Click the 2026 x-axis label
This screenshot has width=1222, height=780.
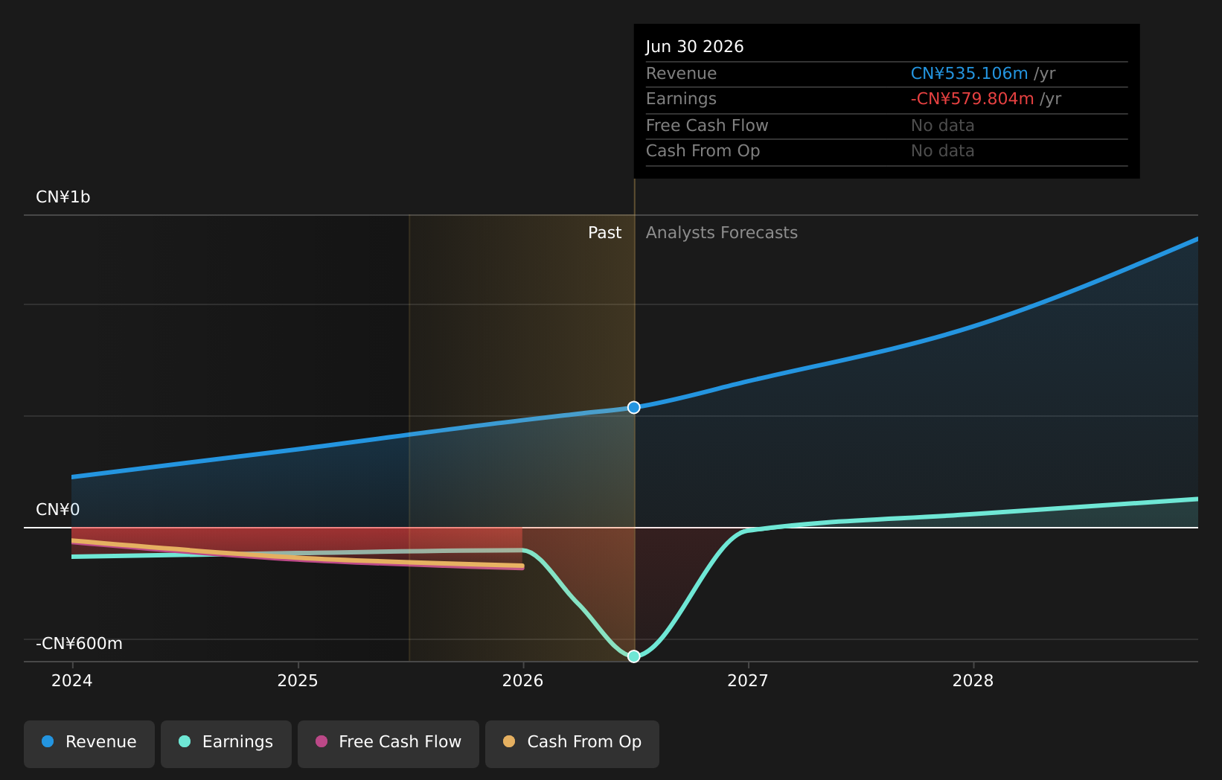523,681
